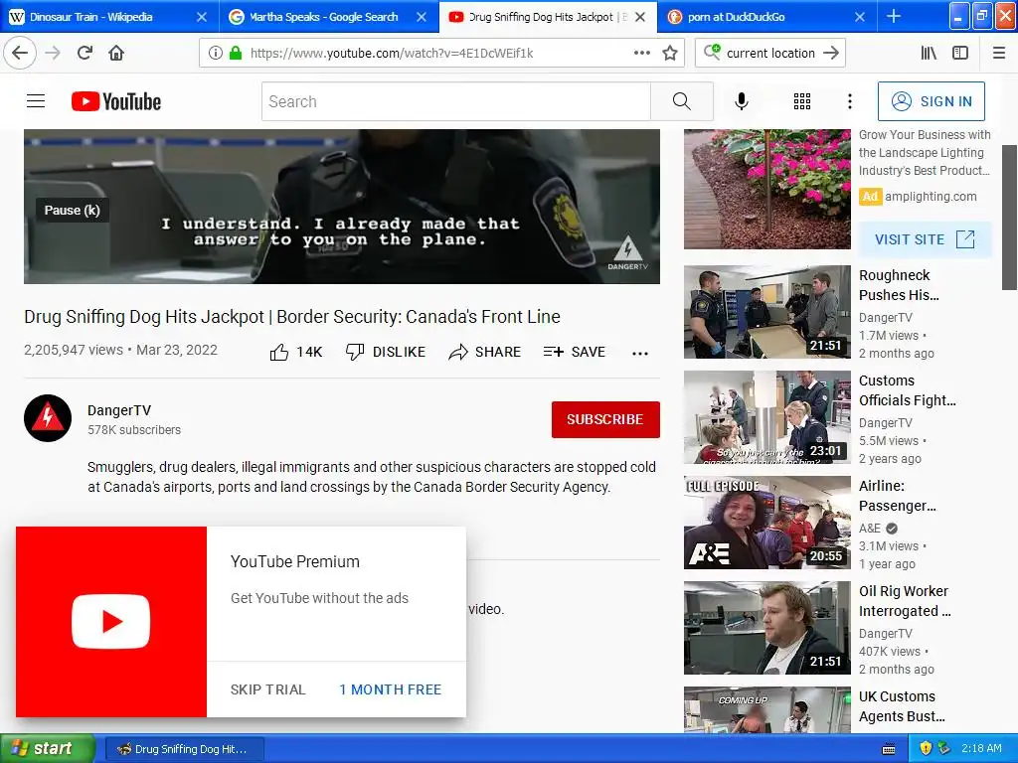This screenshot has height=763, width=1018.
Task: Submit the 'current location' search arrow
Action: pyautogui.click(x=831, y=53)
